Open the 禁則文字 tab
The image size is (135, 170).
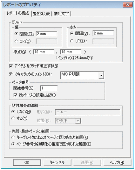click(x=61, y=14)
